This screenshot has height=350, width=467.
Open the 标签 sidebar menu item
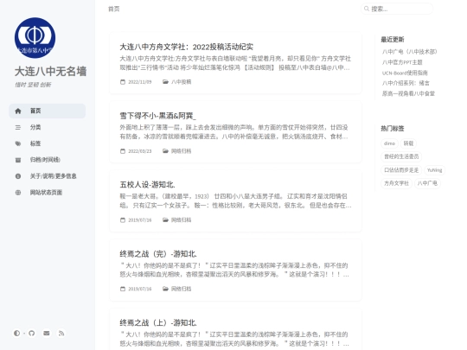click(47, 143)
